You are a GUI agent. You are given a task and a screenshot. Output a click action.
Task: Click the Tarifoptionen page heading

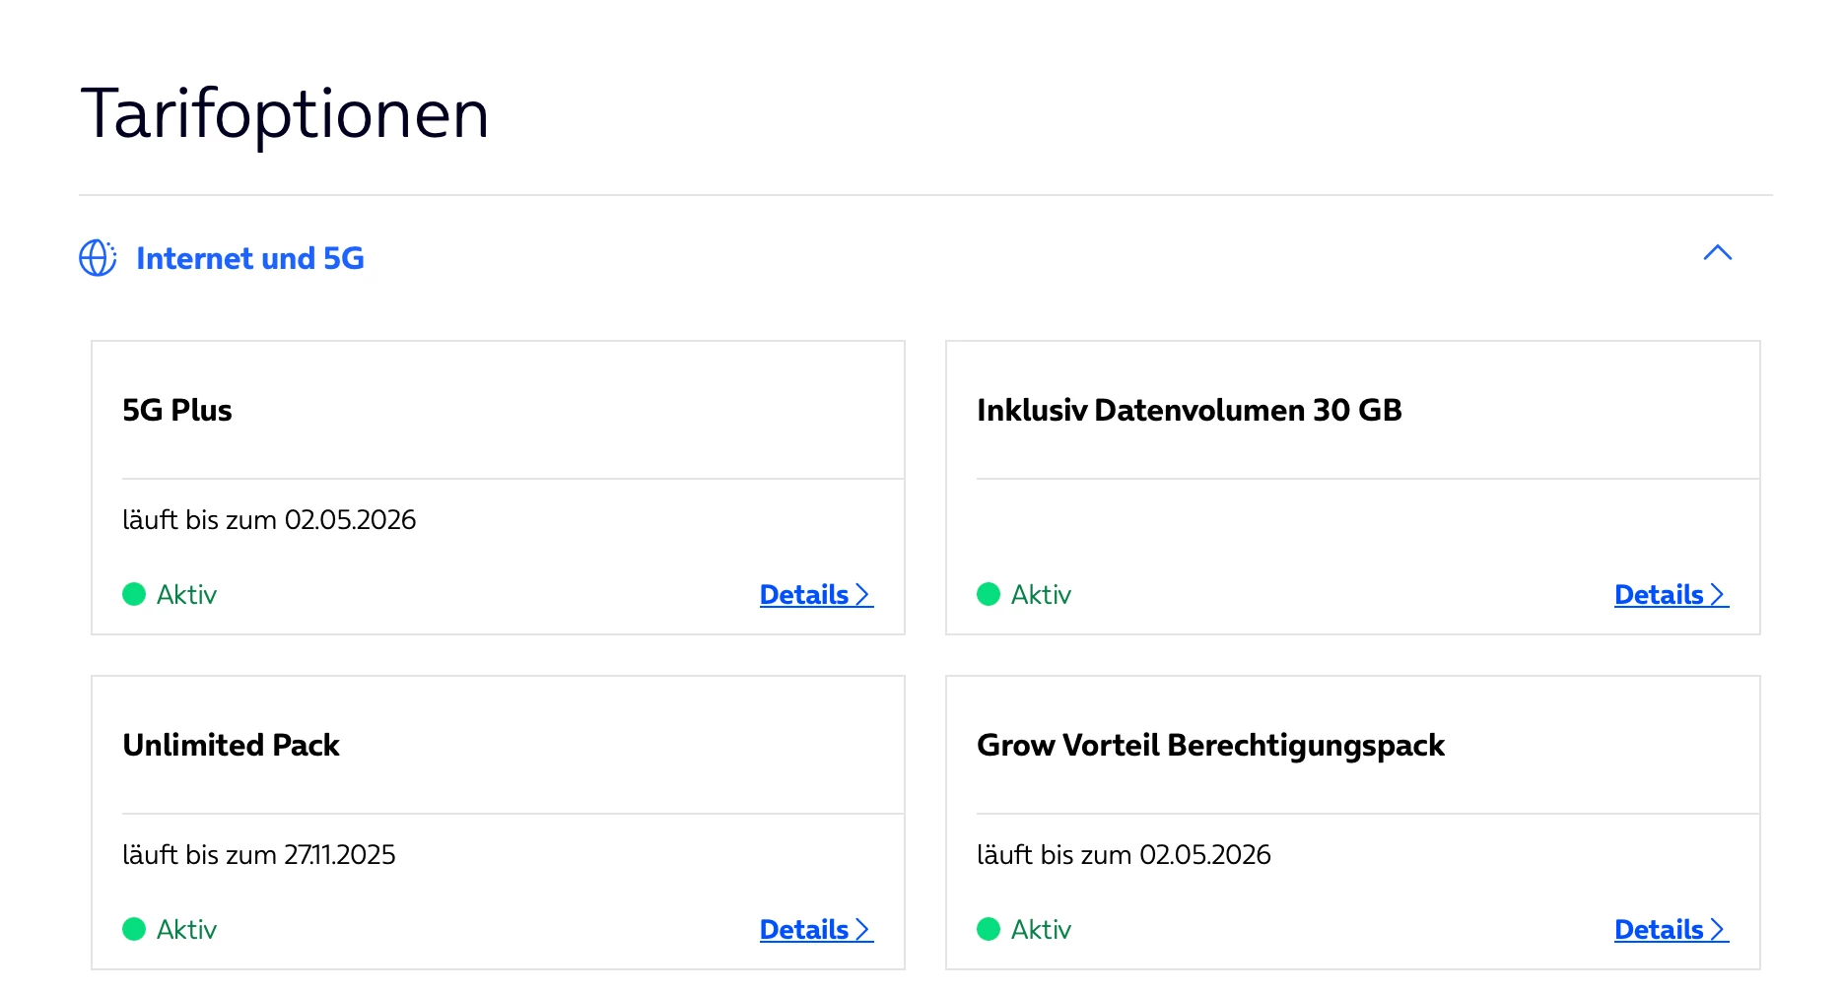pyautogui.click(x=285, y=114)
